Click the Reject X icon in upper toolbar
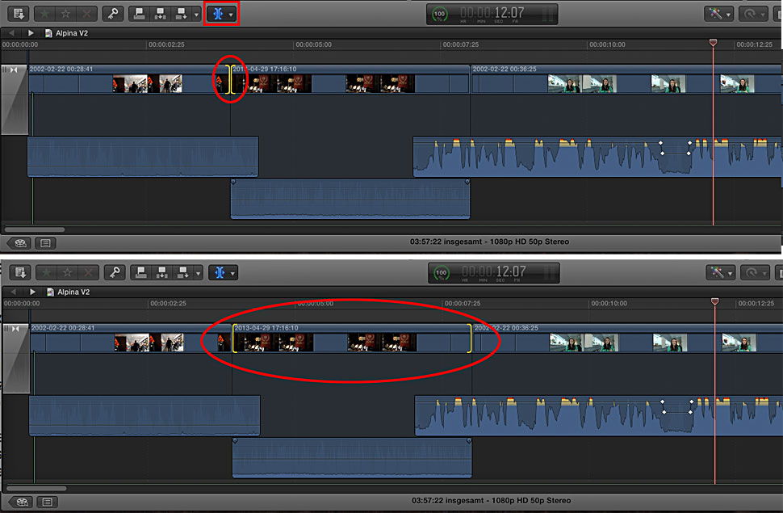This screenshot has height=513, width=783. point(86,14)
